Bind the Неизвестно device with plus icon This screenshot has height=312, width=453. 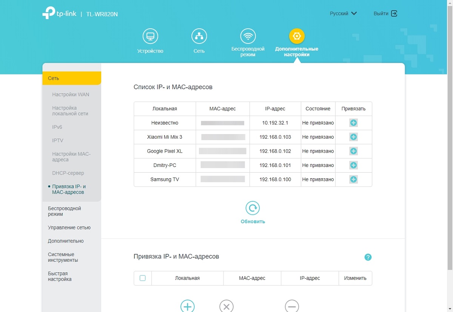pyautogui.click(x=353, y=123)
